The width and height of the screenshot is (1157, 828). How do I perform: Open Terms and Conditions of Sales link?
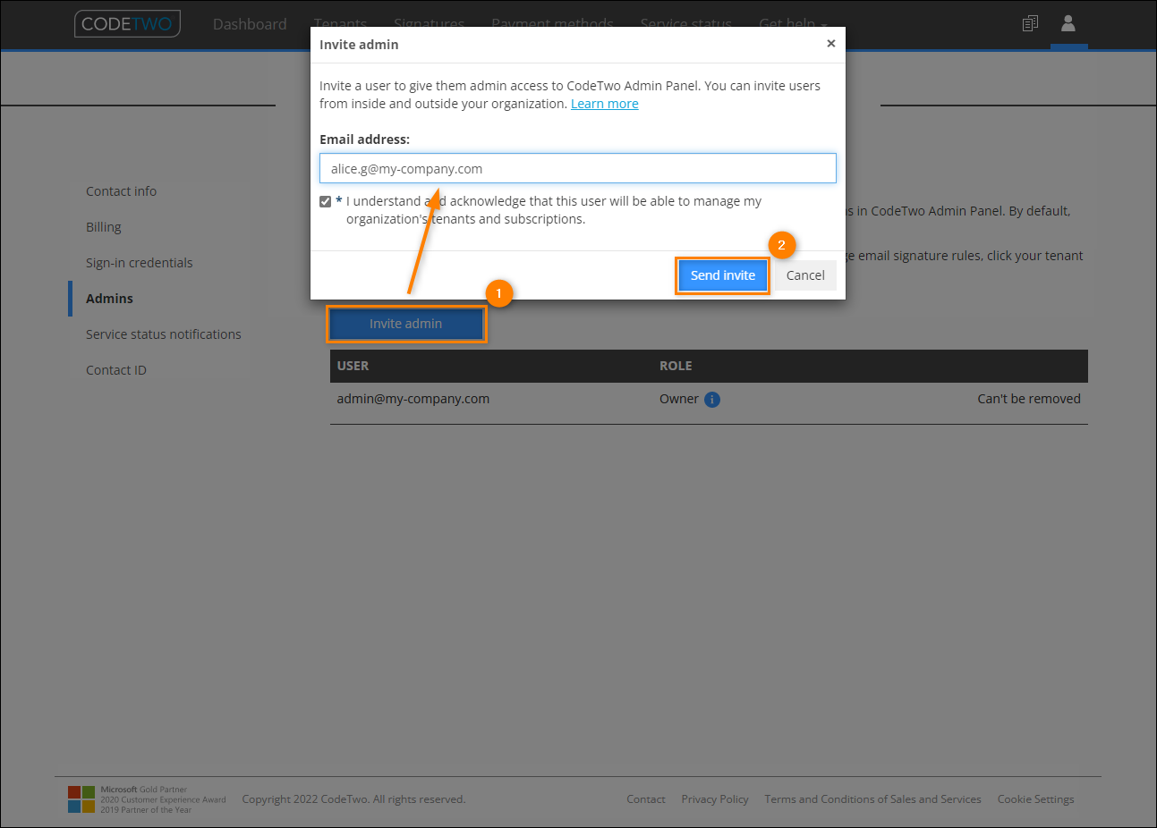872,799
